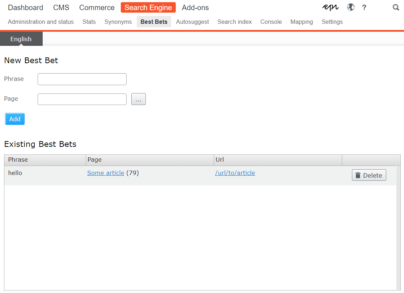Select the English language tab
404x293 pixels.
click(21, 39)
